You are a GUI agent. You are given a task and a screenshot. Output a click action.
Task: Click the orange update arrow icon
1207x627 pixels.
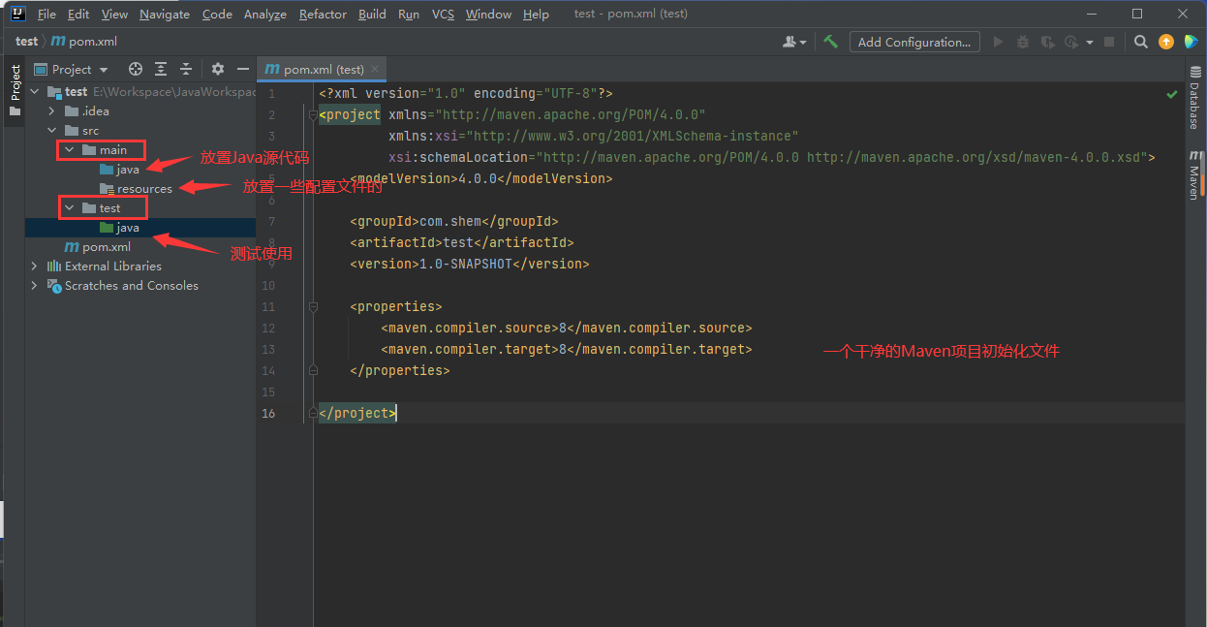coord(1165,42)
